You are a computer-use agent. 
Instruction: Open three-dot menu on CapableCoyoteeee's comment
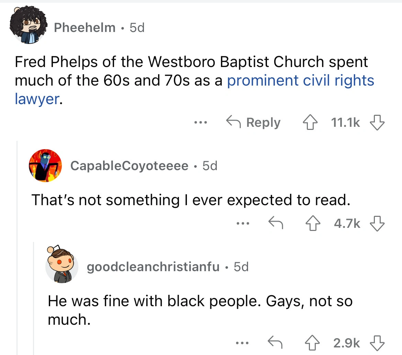click(242, 224)
